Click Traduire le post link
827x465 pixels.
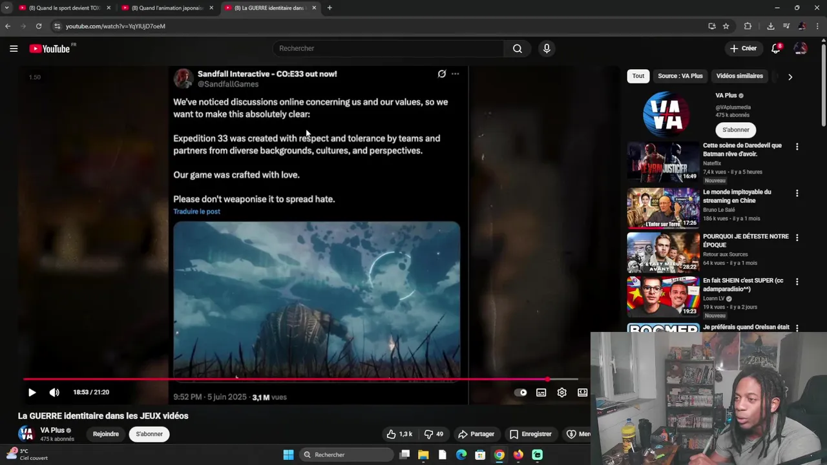click(x=196, y=211)
